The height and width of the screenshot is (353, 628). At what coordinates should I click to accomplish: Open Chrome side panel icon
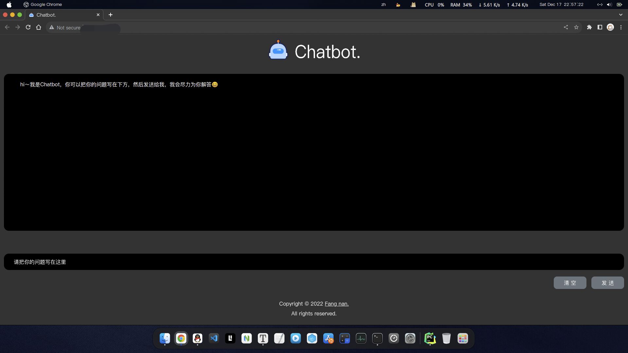(600, 27)
